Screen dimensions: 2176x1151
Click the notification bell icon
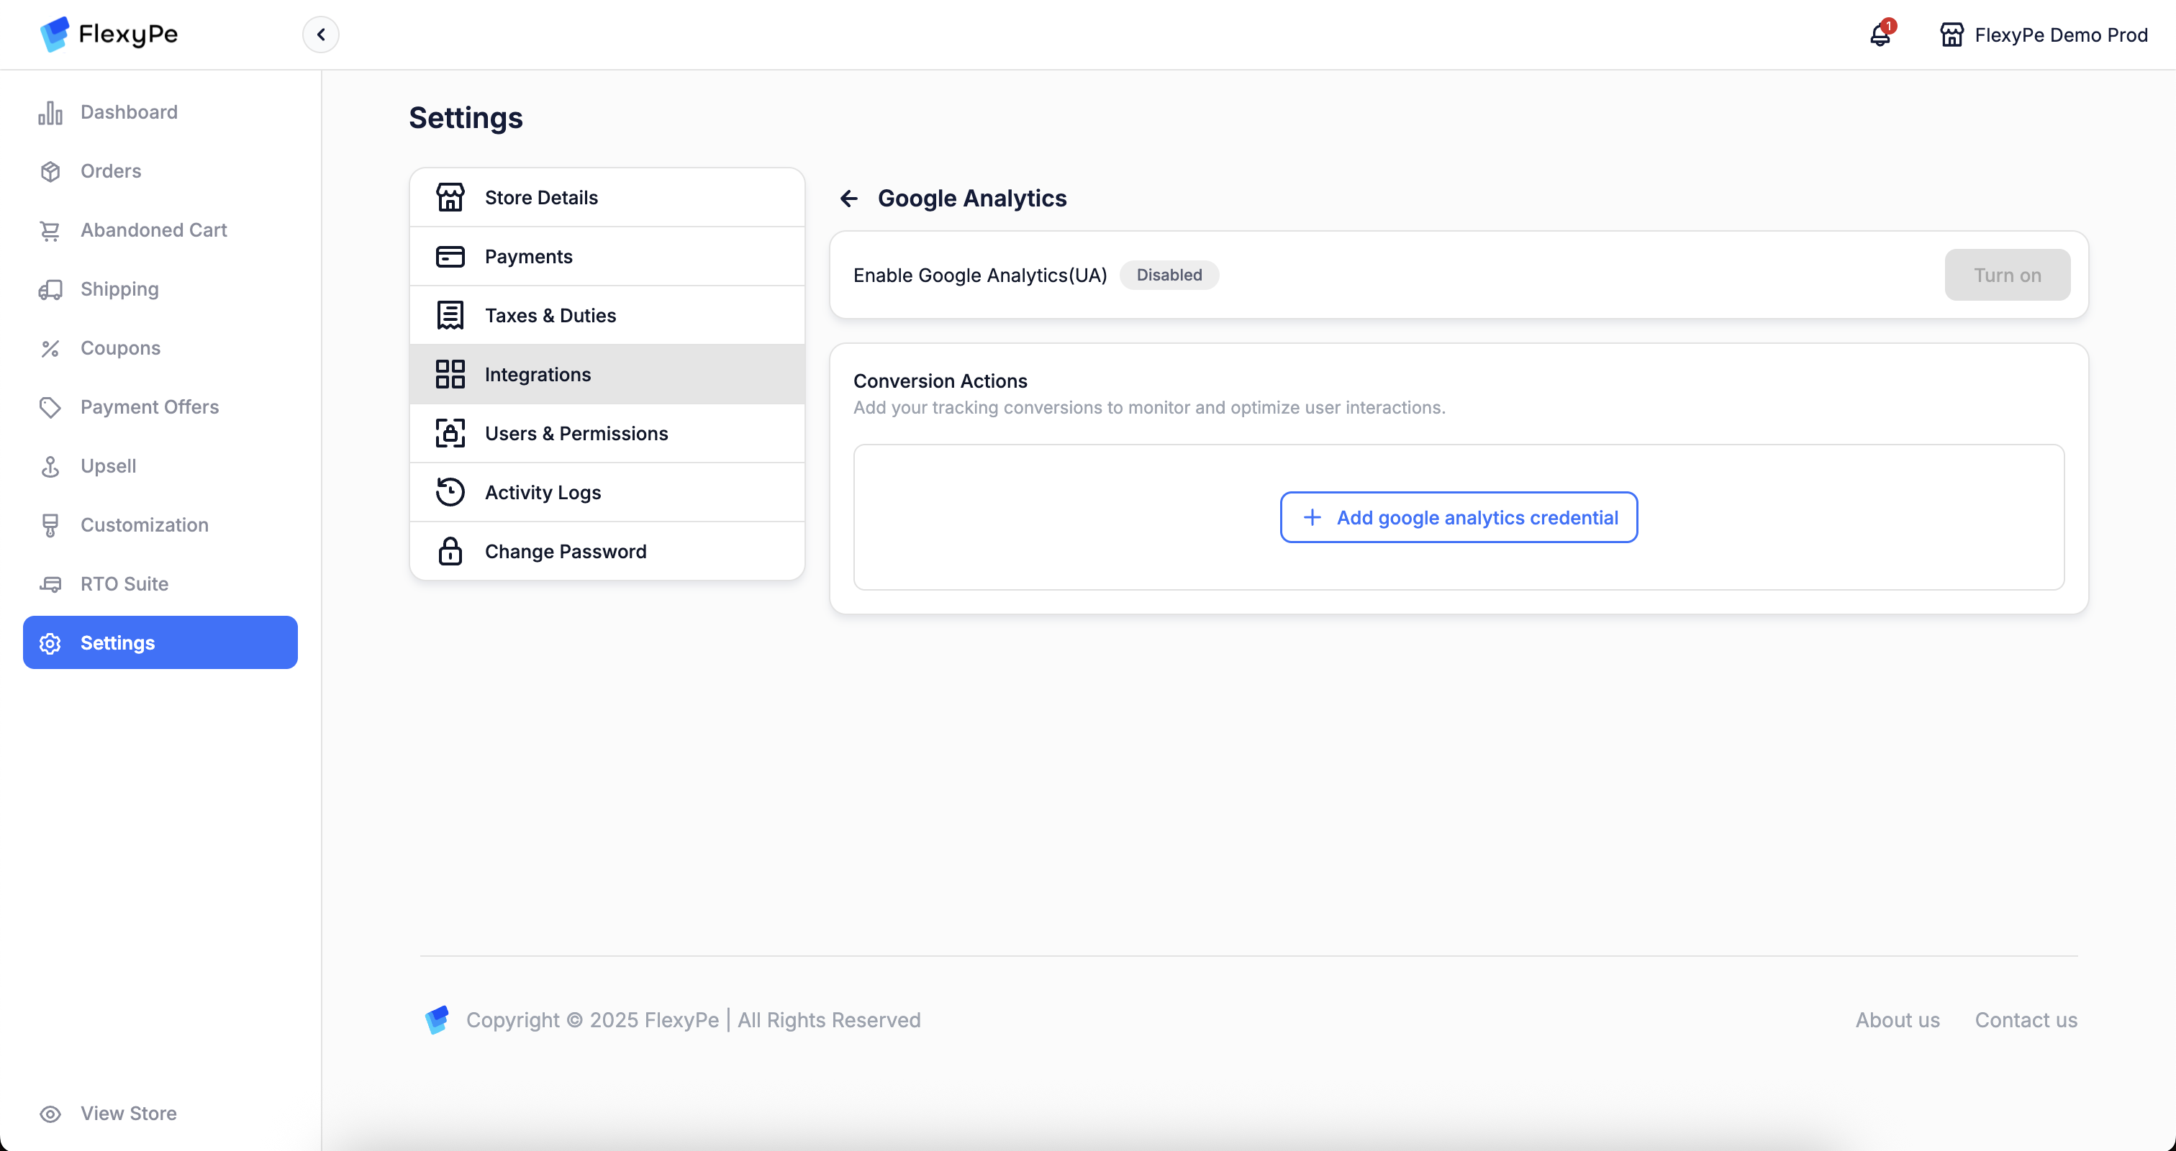(x=1880, y=35)
